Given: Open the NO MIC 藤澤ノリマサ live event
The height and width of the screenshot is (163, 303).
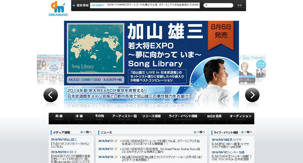Looking at the screenshot, I should tap(230, 145).
